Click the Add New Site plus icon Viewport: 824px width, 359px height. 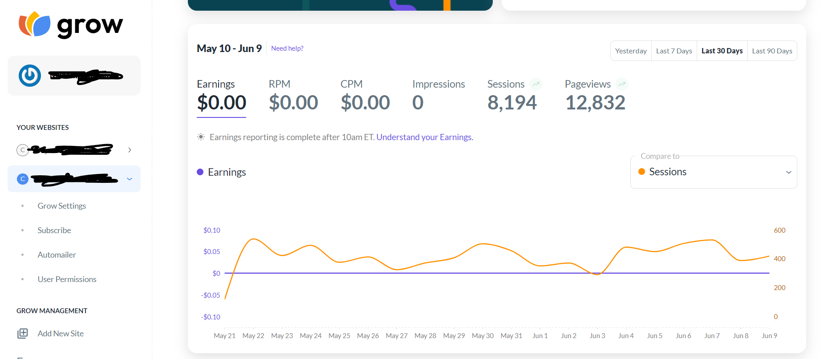pyautogui.click(x=23, y=333)
